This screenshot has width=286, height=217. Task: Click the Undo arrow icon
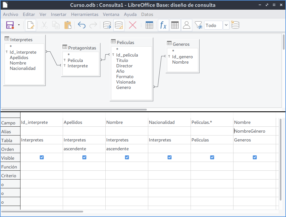pos(82,25)
